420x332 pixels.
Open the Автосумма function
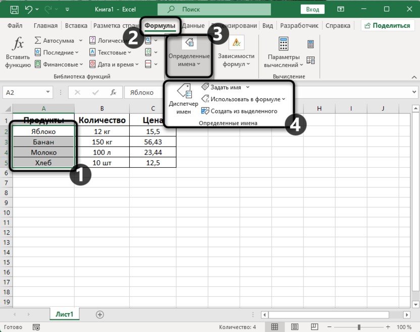(55, 41)
